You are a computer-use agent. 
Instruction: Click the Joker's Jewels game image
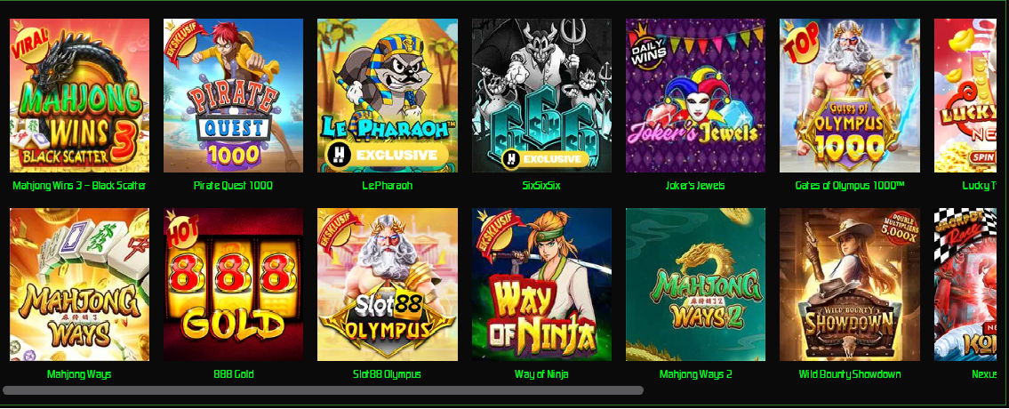[x=695, y=95]
